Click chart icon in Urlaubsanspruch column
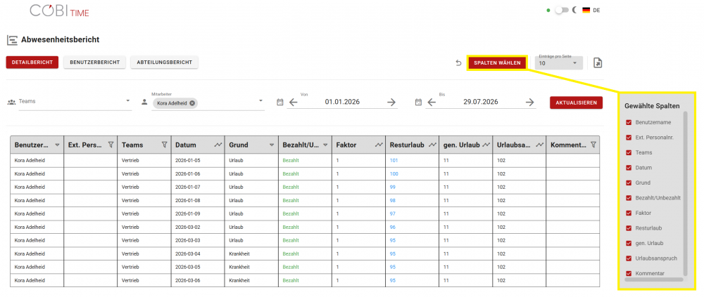Screen dimensions: 704x297 (x=540, y=145)
